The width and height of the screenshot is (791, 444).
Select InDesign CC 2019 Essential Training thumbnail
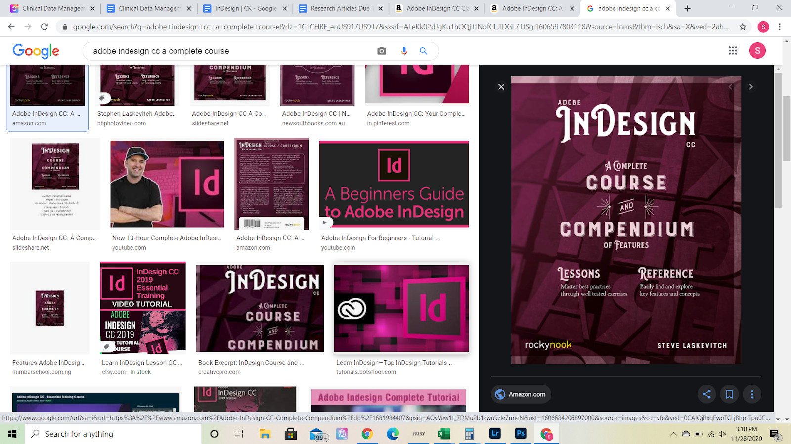coord(143,308)
